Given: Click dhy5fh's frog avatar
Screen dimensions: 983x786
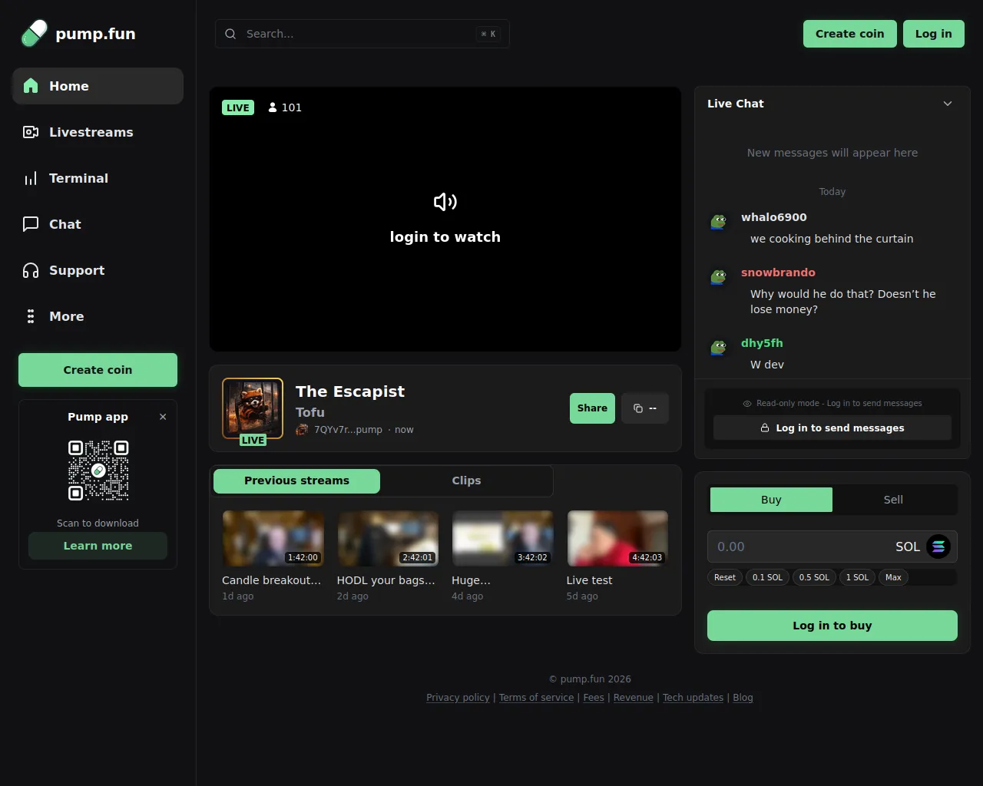Looking at the screenshot, I should tap(719, 348).
